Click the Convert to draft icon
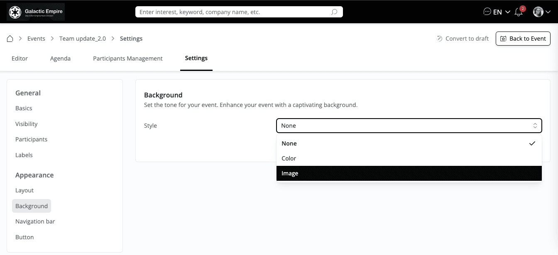 tap(440, 39)
